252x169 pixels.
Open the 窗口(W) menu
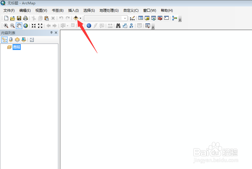pyautogui.click(x=150, y=11)
